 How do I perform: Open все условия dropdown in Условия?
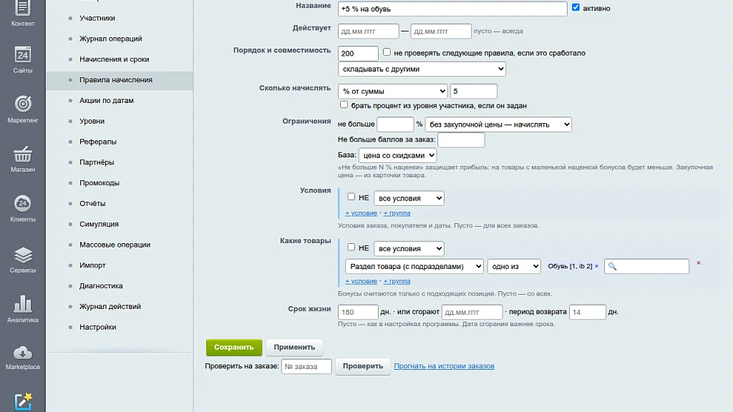[x=409, y=198]
